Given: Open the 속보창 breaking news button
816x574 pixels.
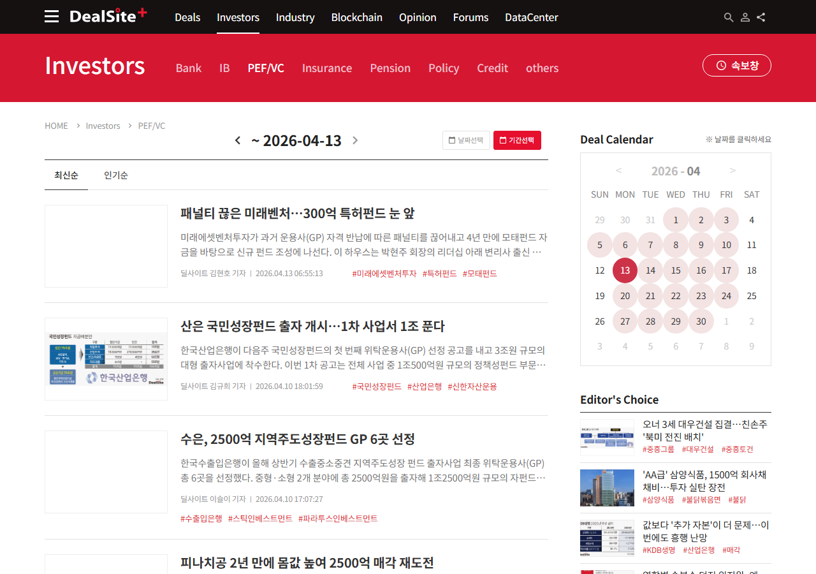Looking at the screenshot, I should (x=736, y=65).
